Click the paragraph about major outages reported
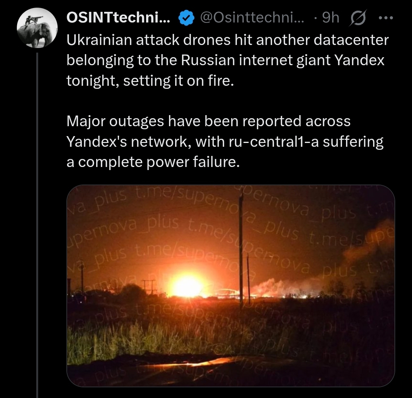Image resolution: width=412 pixels, height=398 pixels. coord(225,141)
